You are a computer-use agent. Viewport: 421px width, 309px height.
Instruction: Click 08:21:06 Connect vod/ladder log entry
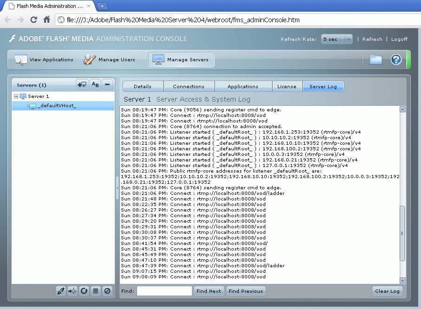point(203,193)
